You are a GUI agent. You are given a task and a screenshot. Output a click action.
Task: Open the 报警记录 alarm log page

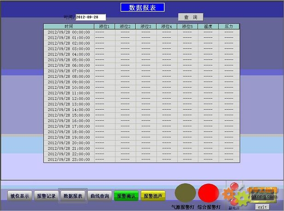(x=46, y=196)
